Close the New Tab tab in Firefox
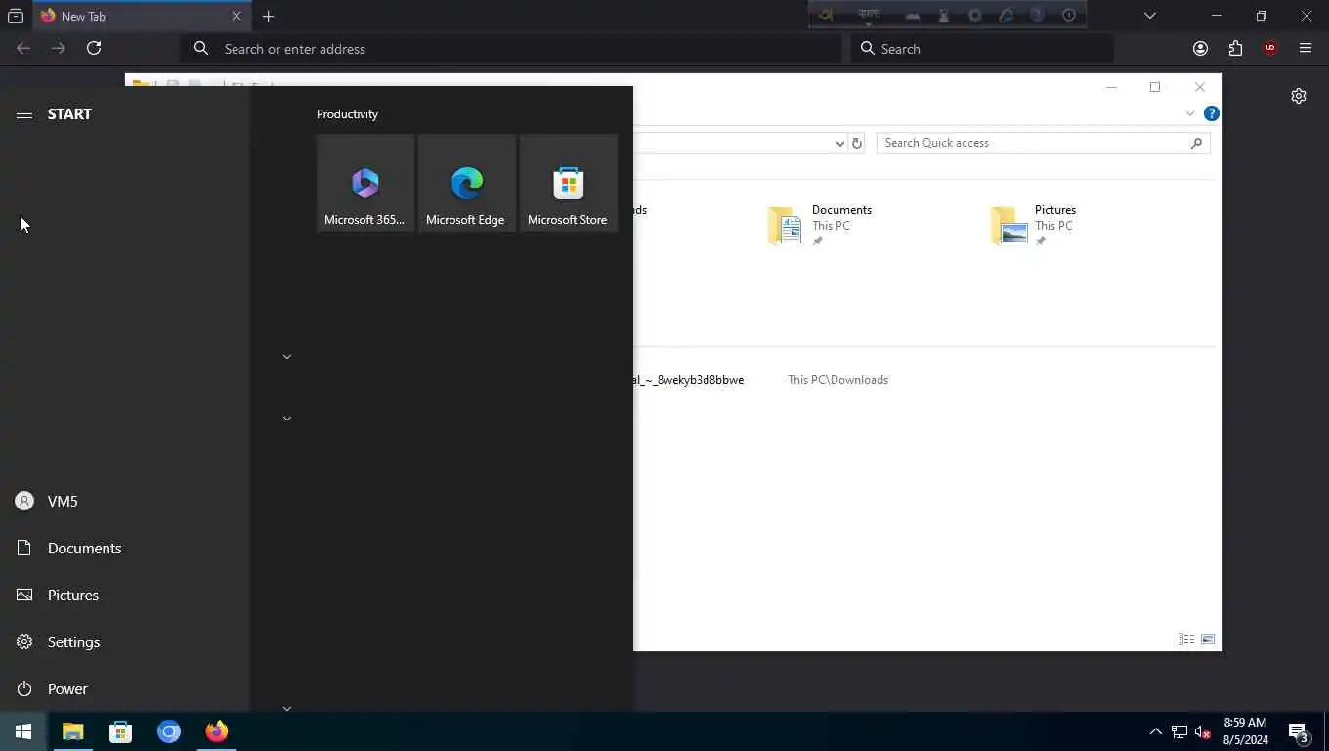 (x=236, y=17)
